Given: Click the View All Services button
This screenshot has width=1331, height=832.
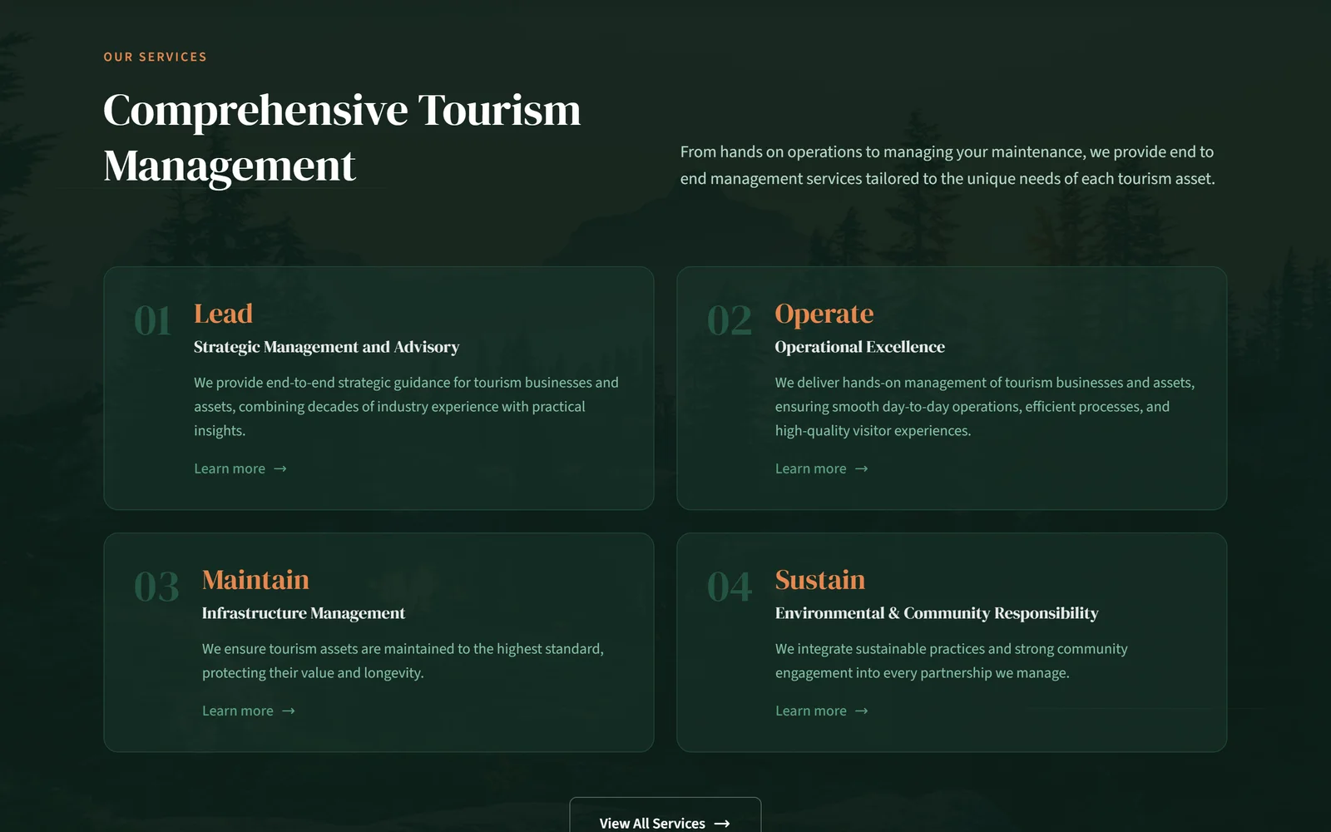Looking at the screenshot, I should click(665, 815).
